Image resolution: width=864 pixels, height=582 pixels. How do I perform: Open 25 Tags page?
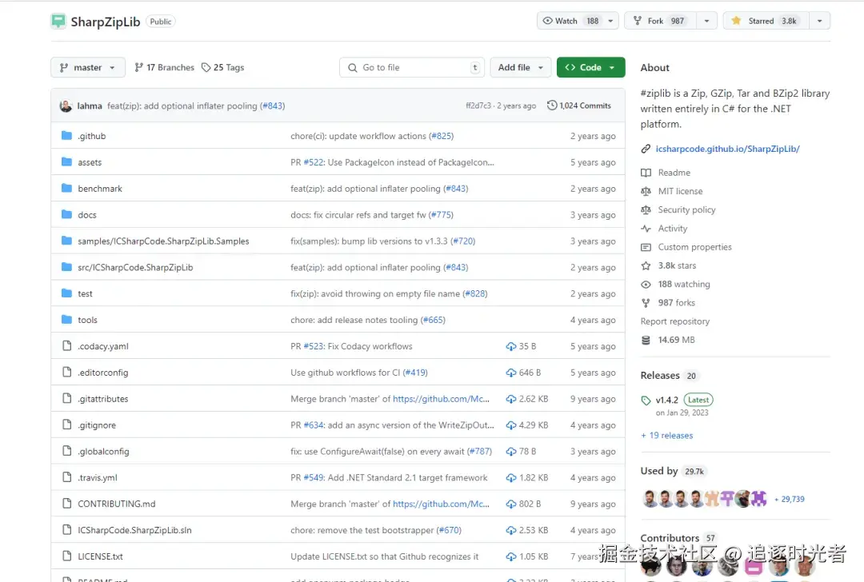[222, 67]
